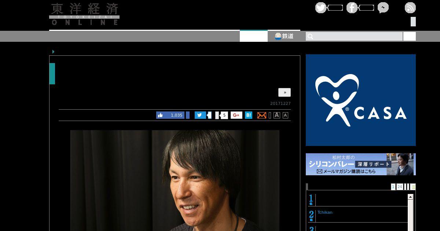Open the 鉄道 railway tab
440x231 pixels.
click(x=284, y=36)
